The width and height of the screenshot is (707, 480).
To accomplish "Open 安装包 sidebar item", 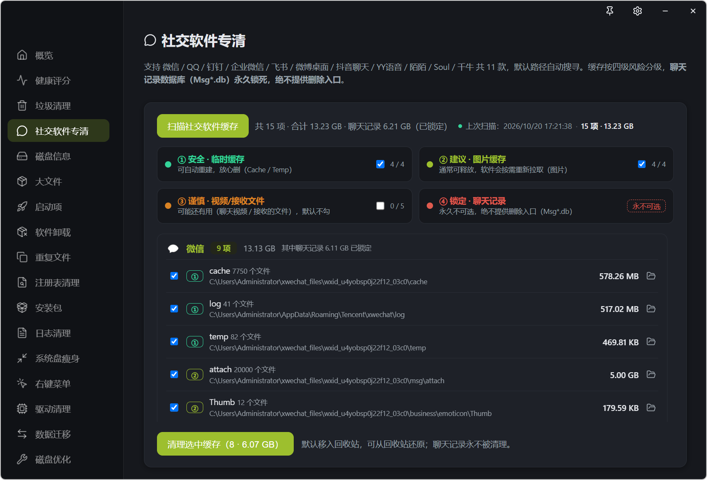I will pos(58,308).
